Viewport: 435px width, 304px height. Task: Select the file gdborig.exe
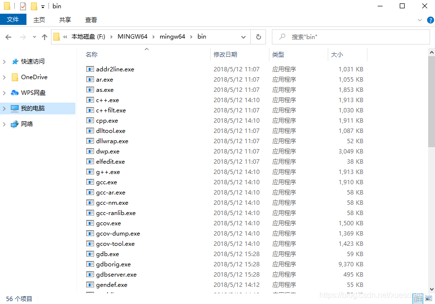coord(113,264)
